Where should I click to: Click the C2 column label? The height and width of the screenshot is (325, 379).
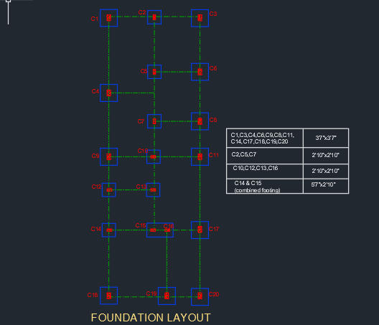point(142,12)
